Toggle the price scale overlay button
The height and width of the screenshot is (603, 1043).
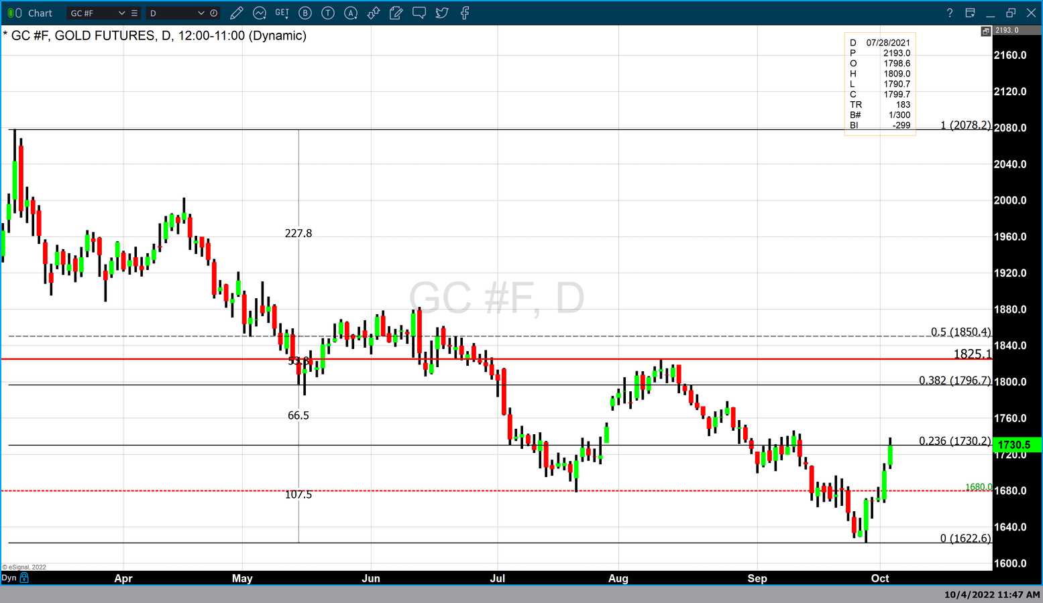pyautogui.click(x=985, y=31)
